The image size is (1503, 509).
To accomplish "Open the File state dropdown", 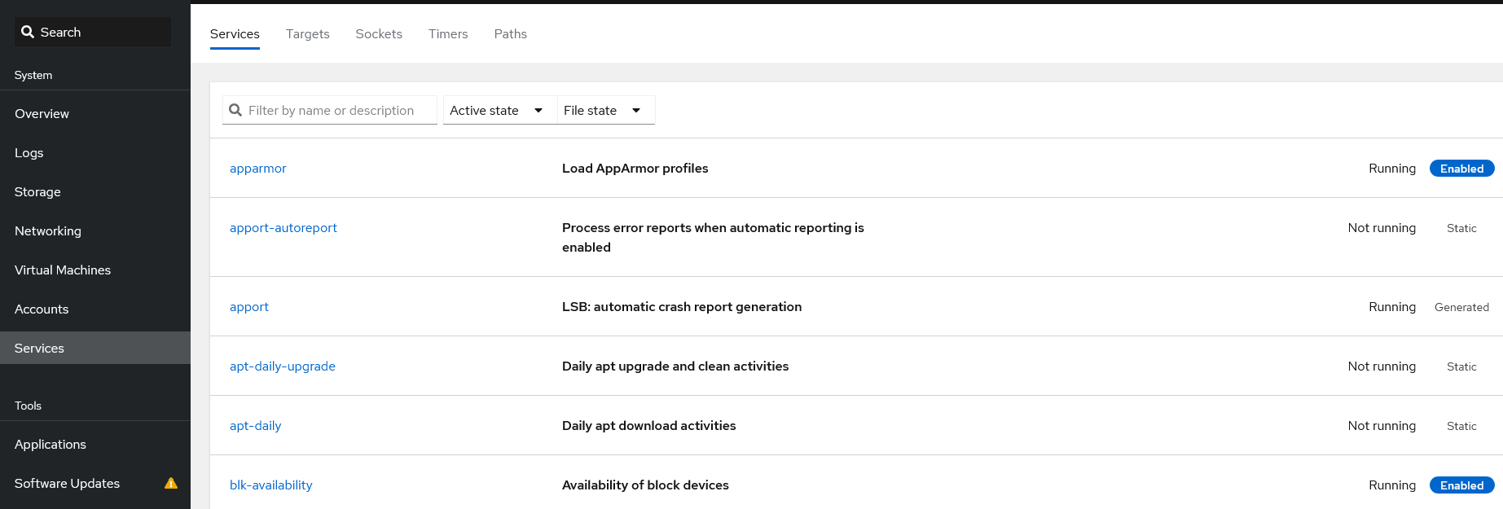I will (603, 111).
